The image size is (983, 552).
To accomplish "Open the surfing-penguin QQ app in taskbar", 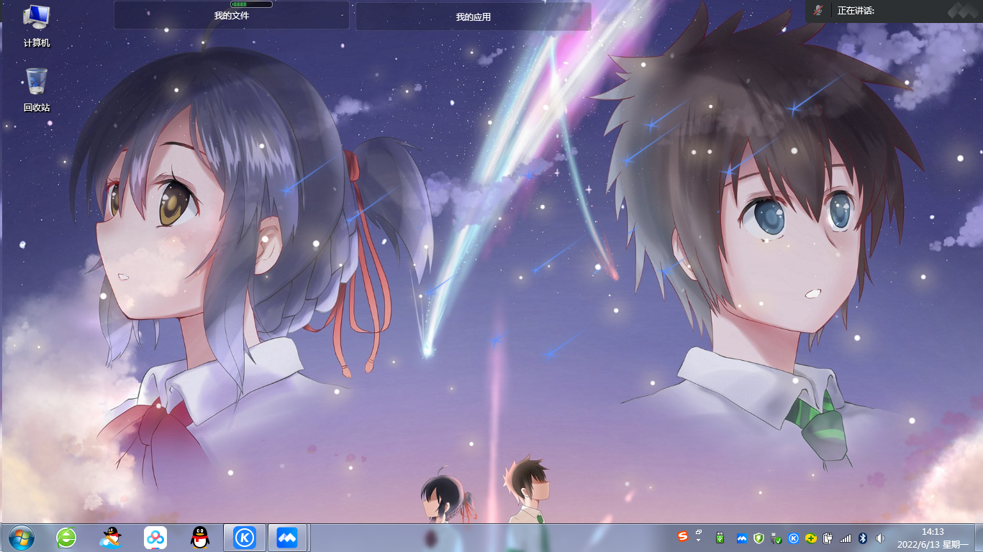I will tap(110, 538).
